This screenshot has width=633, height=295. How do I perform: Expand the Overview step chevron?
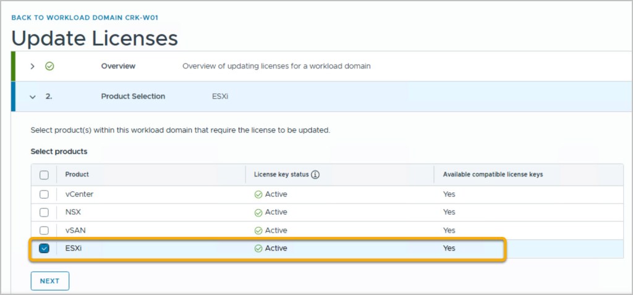pos(33,66)
